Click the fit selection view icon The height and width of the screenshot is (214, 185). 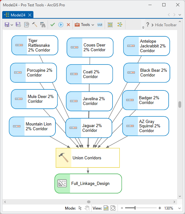[113, 208]
